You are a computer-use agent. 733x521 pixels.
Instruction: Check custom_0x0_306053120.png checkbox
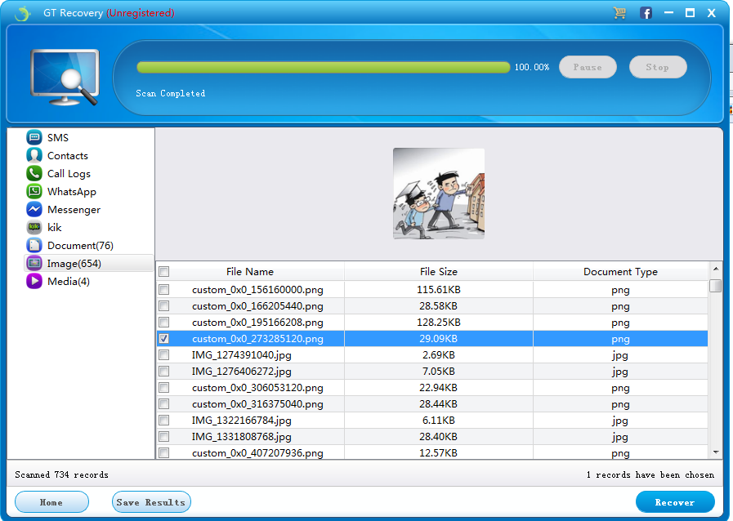click(x=164, y=388)
